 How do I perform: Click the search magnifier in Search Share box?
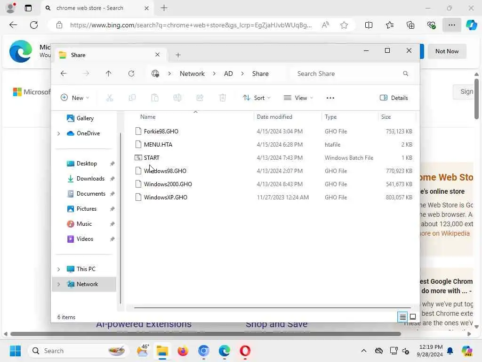click(x=405, y=74)
